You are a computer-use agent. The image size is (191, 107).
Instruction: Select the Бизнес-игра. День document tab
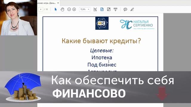(47, 3)
